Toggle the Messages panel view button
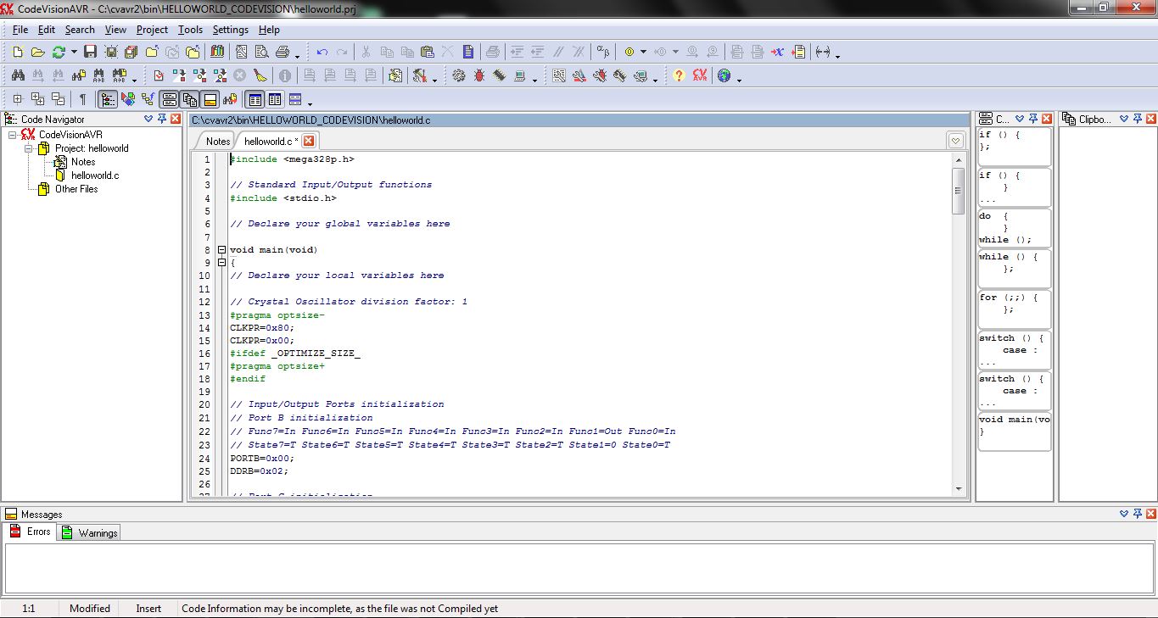 point(210,99)
